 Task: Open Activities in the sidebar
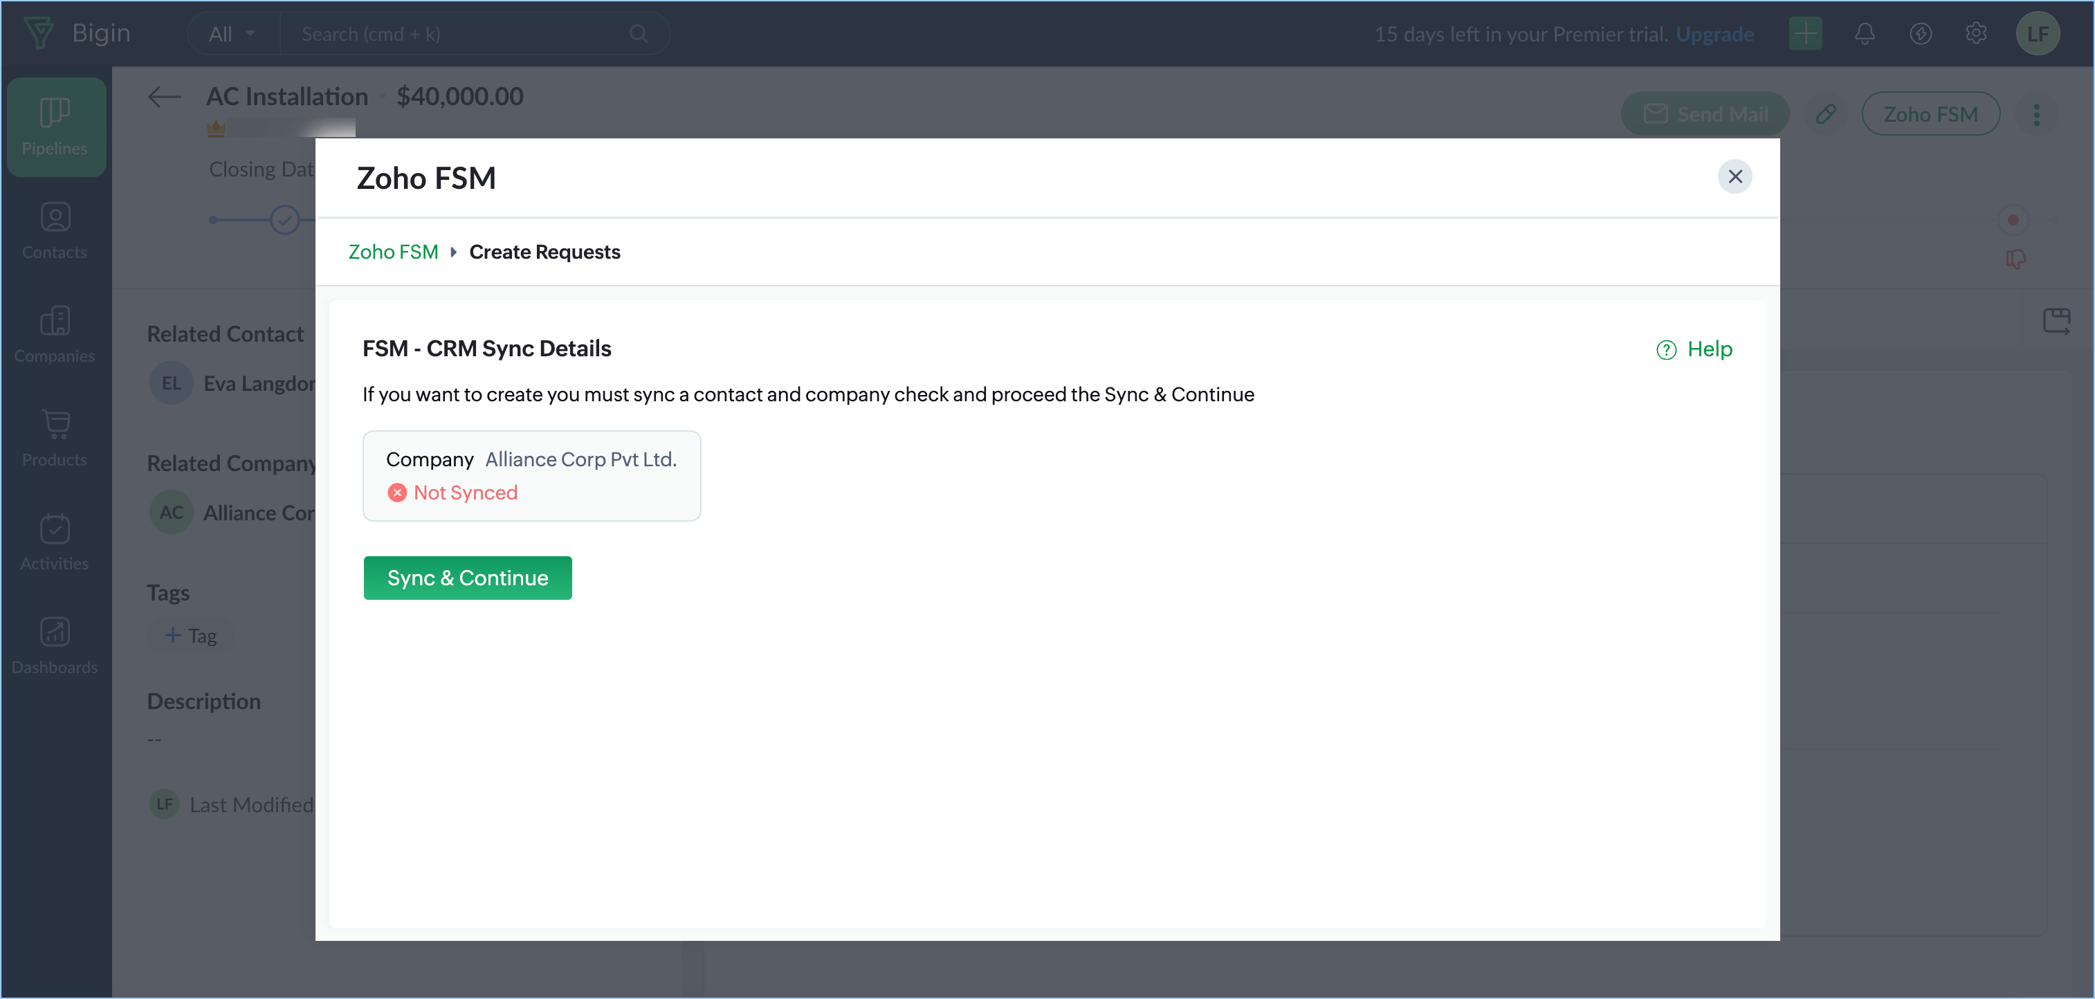click(x=55, y=541)
